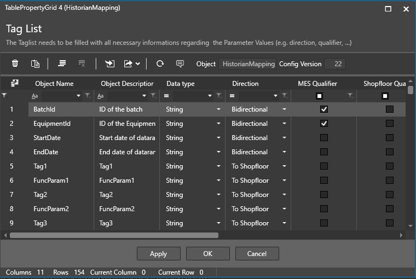This screenshot has height=279, width=416.
Task: Clear the MES Qualifier column filter
Action: click(x=351, y=96)
